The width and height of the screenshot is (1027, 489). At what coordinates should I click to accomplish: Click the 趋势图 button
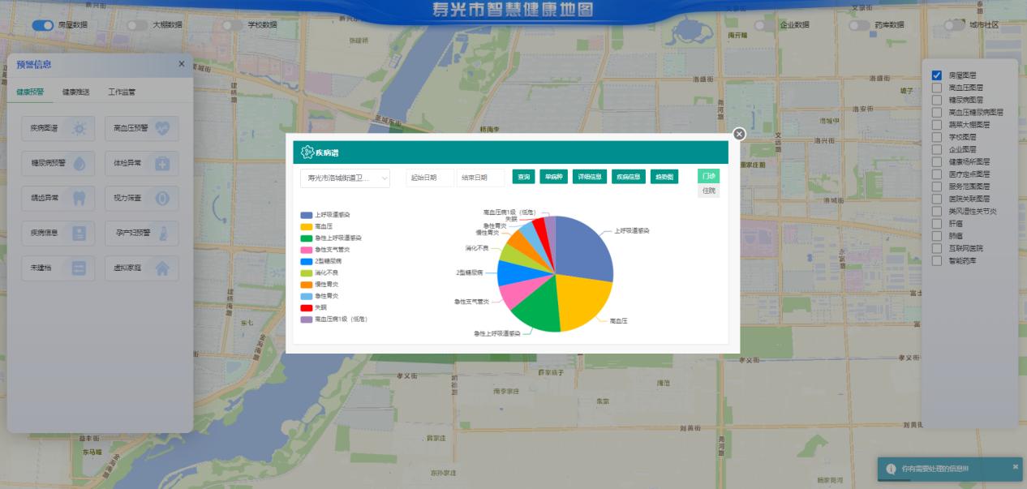tap(664, 177)
